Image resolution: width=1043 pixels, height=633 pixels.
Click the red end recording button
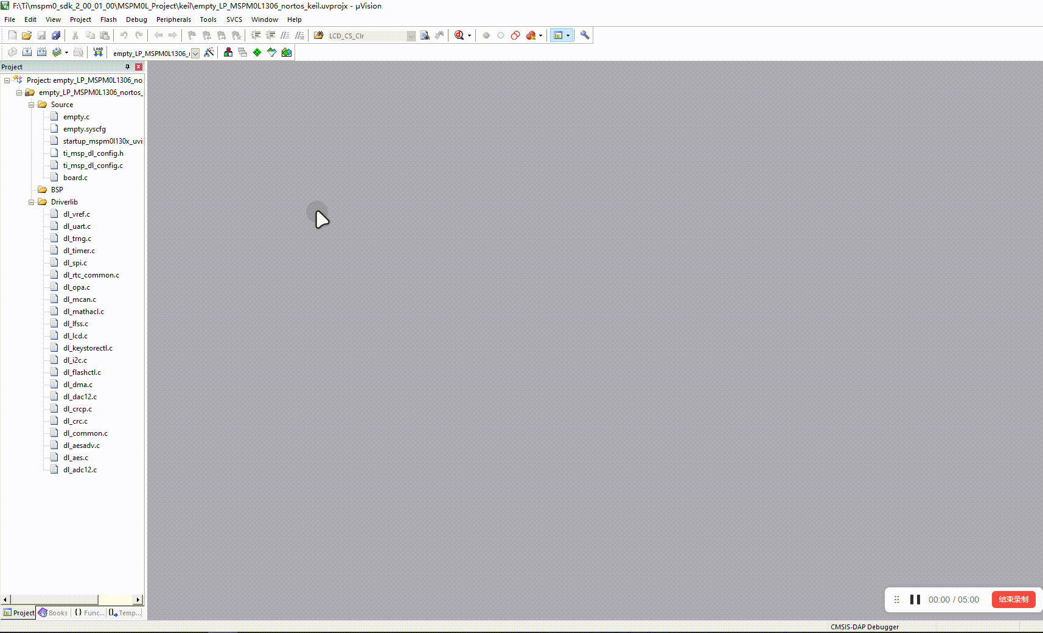pyautogui.click(x=1013, y=600)
